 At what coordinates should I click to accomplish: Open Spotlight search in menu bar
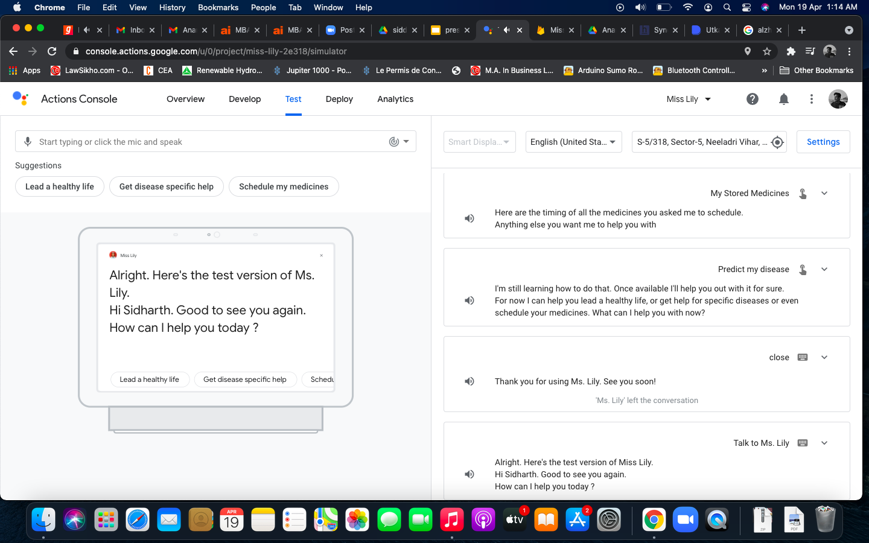coord(727,7)
